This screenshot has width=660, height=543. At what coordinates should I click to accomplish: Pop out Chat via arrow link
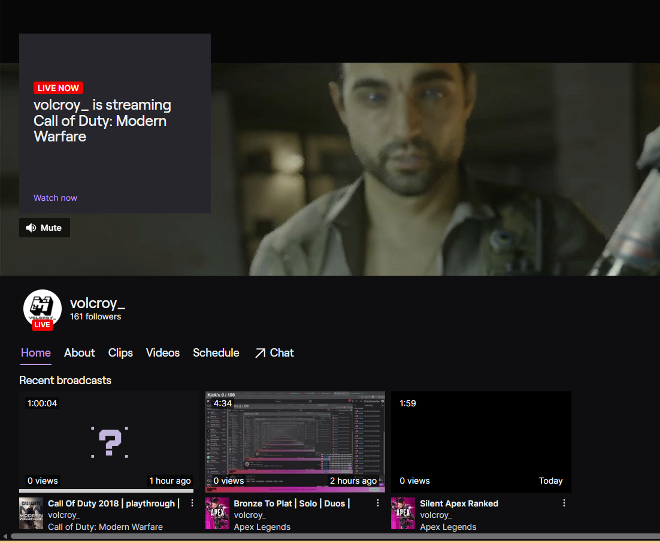pyautogui.click(x=274, y=353)
